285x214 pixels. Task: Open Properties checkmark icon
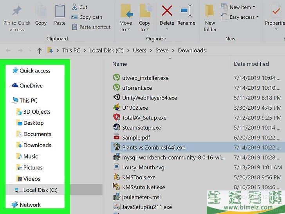276,11
